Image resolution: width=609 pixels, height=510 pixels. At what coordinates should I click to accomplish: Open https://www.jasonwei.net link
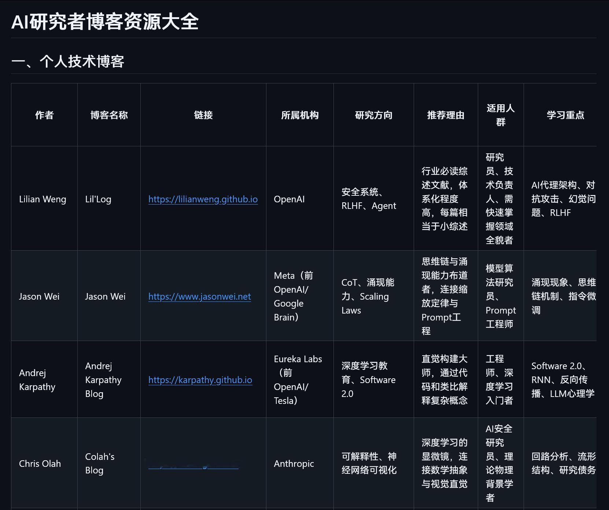(x=199, y=297)
